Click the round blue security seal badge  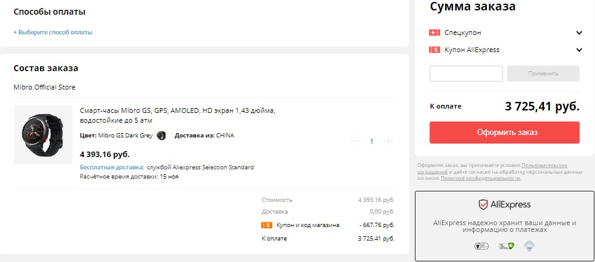pos(529,247)
